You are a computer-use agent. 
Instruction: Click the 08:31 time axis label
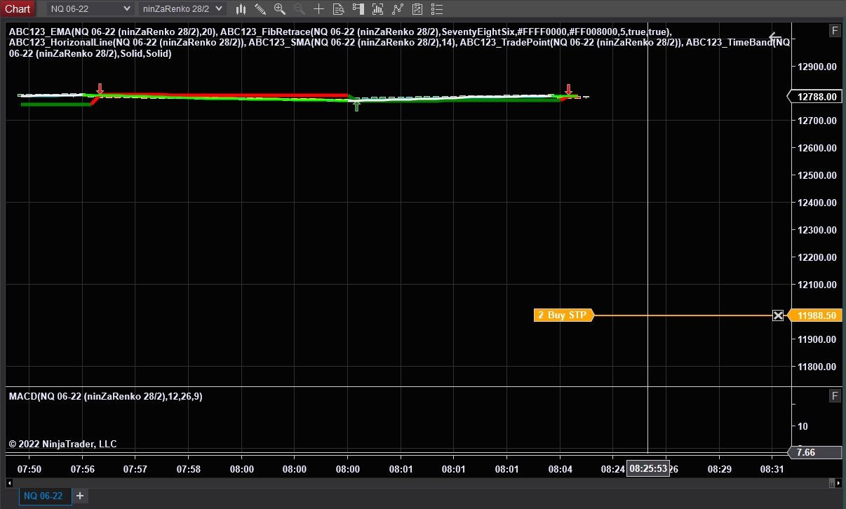click(772, 469)
